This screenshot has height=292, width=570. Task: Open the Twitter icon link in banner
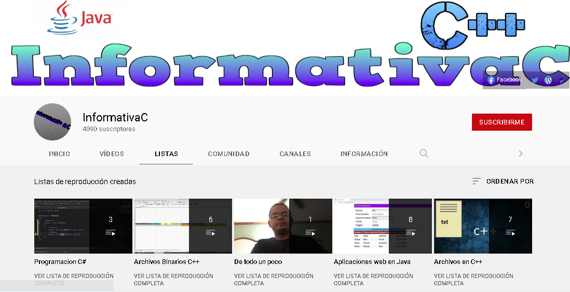click(x=535, y=80)
